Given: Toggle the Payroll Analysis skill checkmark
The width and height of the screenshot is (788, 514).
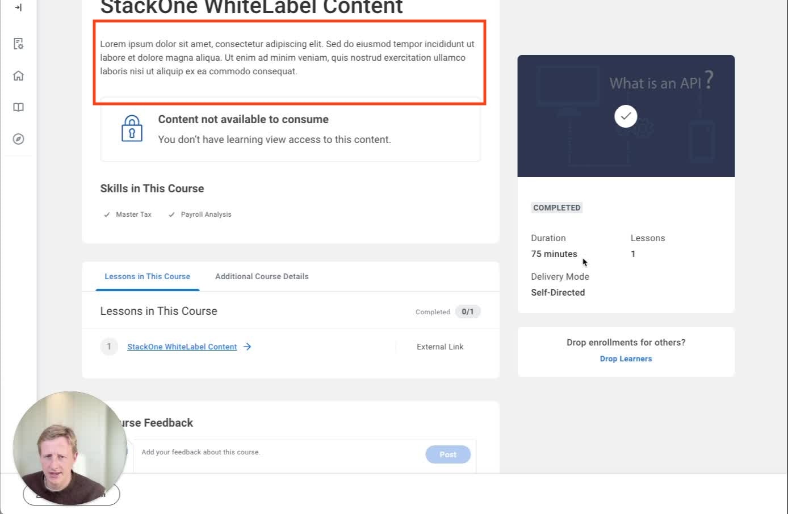Looking at the screenshot, I should point(171,214).
